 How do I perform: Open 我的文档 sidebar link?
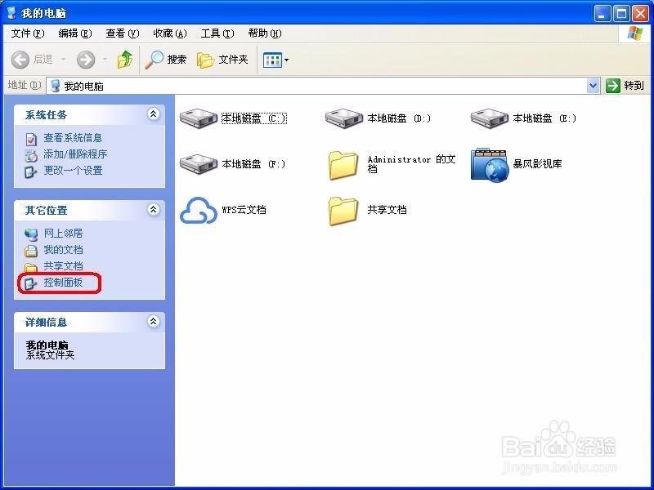point(64,250)
